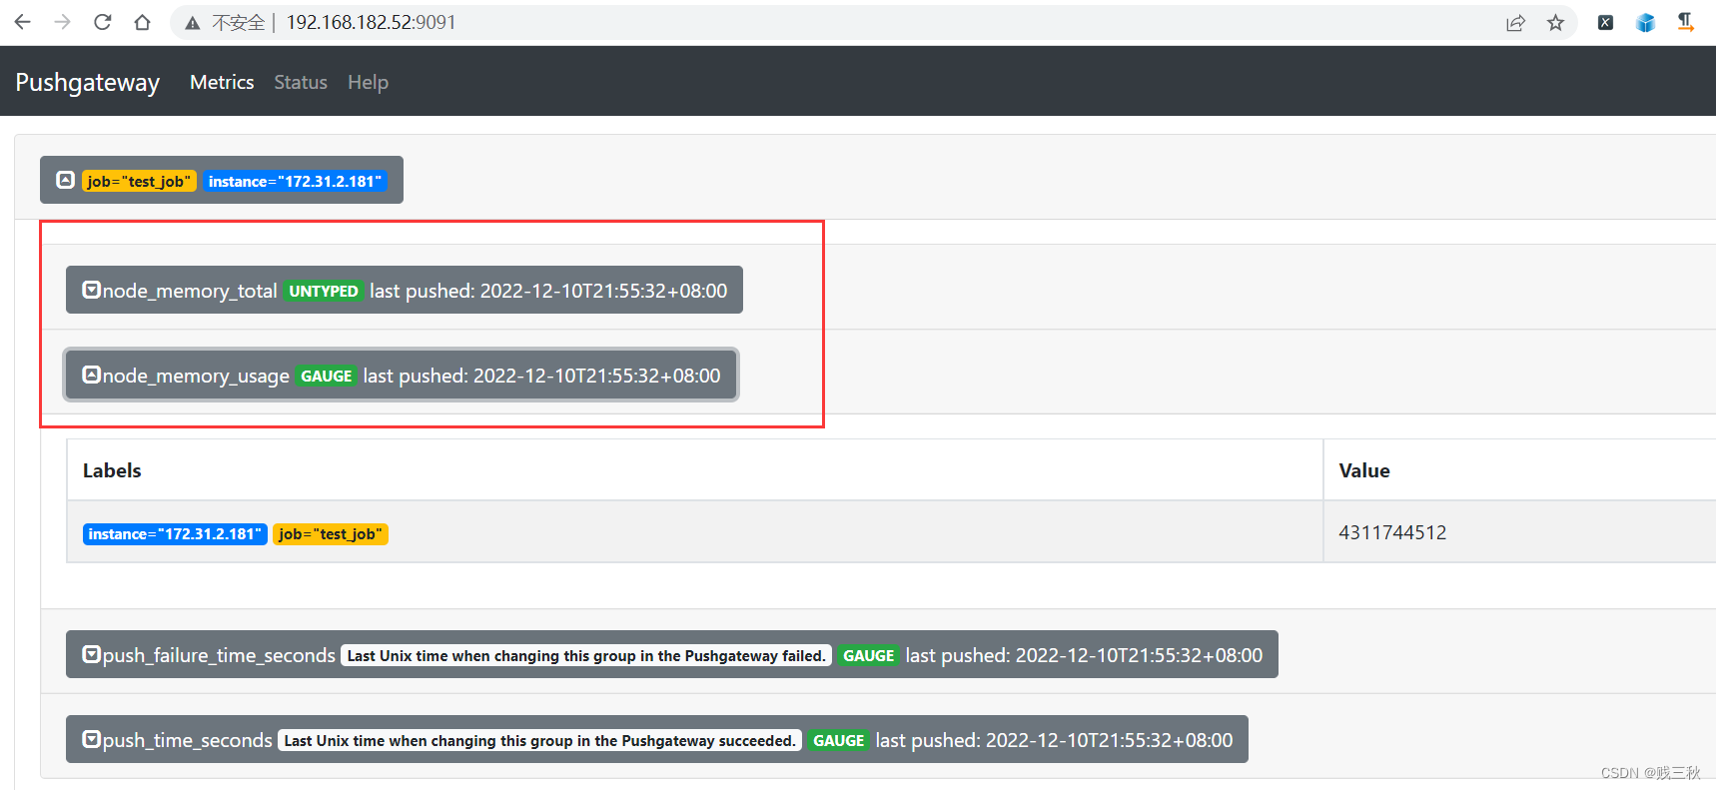Screen dimensions: 1716x790
Task: Open the browser home page
Action: (x=142, y=22)
